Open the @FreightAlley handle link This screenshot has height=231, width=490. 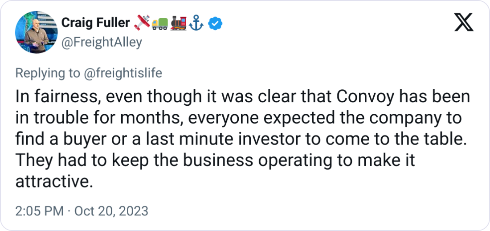[x=101, y=42]
